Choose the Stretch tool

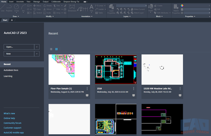(x=38, y=13)
